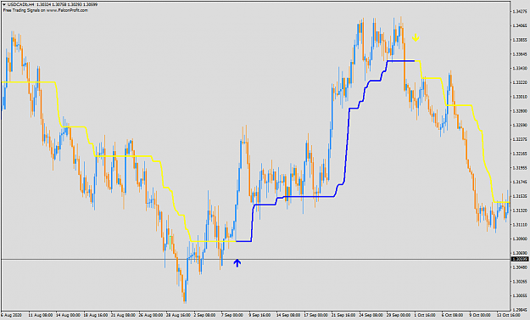
Task: Click the 6 Aug 2020 date label
Action: point(11,315)
